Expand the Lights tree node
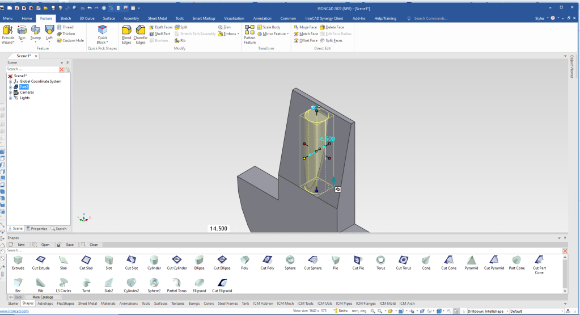The image size is (580, 315). (x=10, y=98)
